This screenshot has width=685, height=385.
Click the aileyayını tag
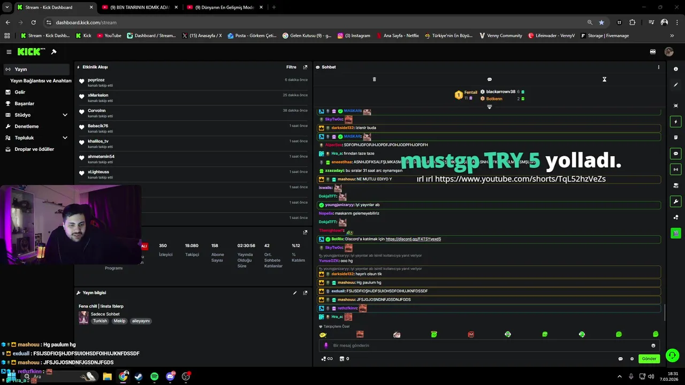pyautogui.click(x=141, y=321)
